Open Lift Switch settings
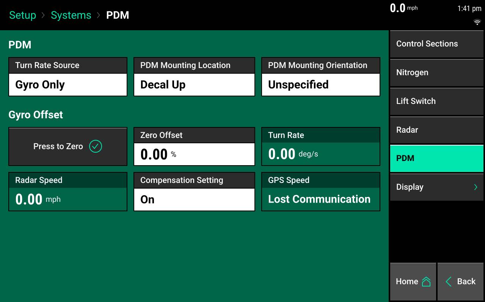Screen dimensions: 485x302 point(436,101)
